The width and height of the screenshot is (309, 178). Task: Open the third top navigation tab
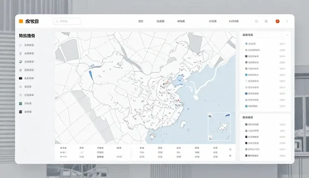point(181,21)
